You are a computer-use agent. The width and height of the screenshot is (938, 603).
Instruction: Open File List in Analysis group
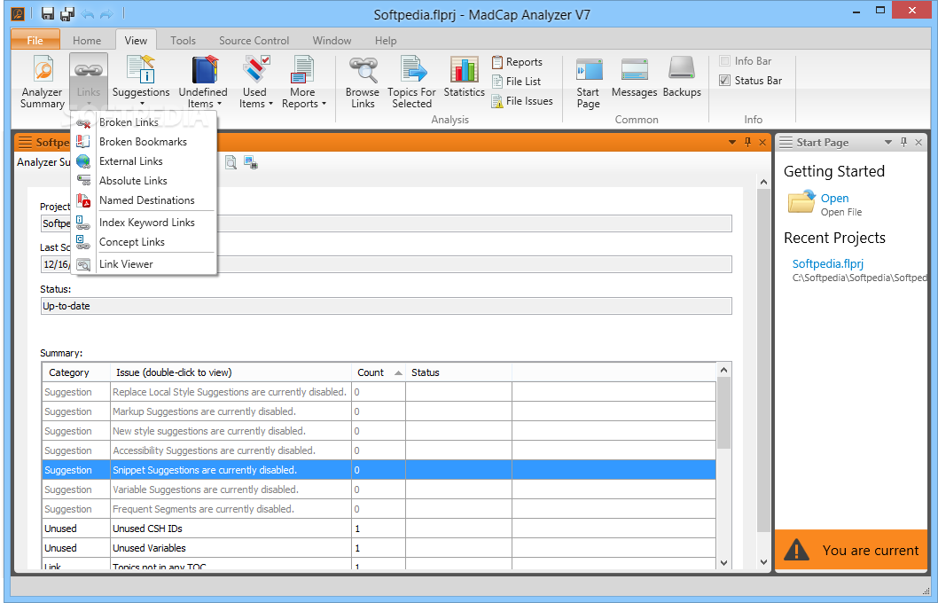click(x=516, y=82)
